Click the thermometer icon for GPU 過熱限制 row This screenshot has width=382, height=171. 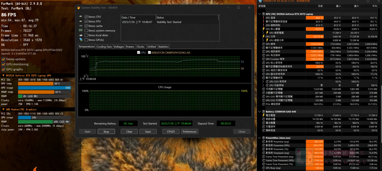coord(264,25)
